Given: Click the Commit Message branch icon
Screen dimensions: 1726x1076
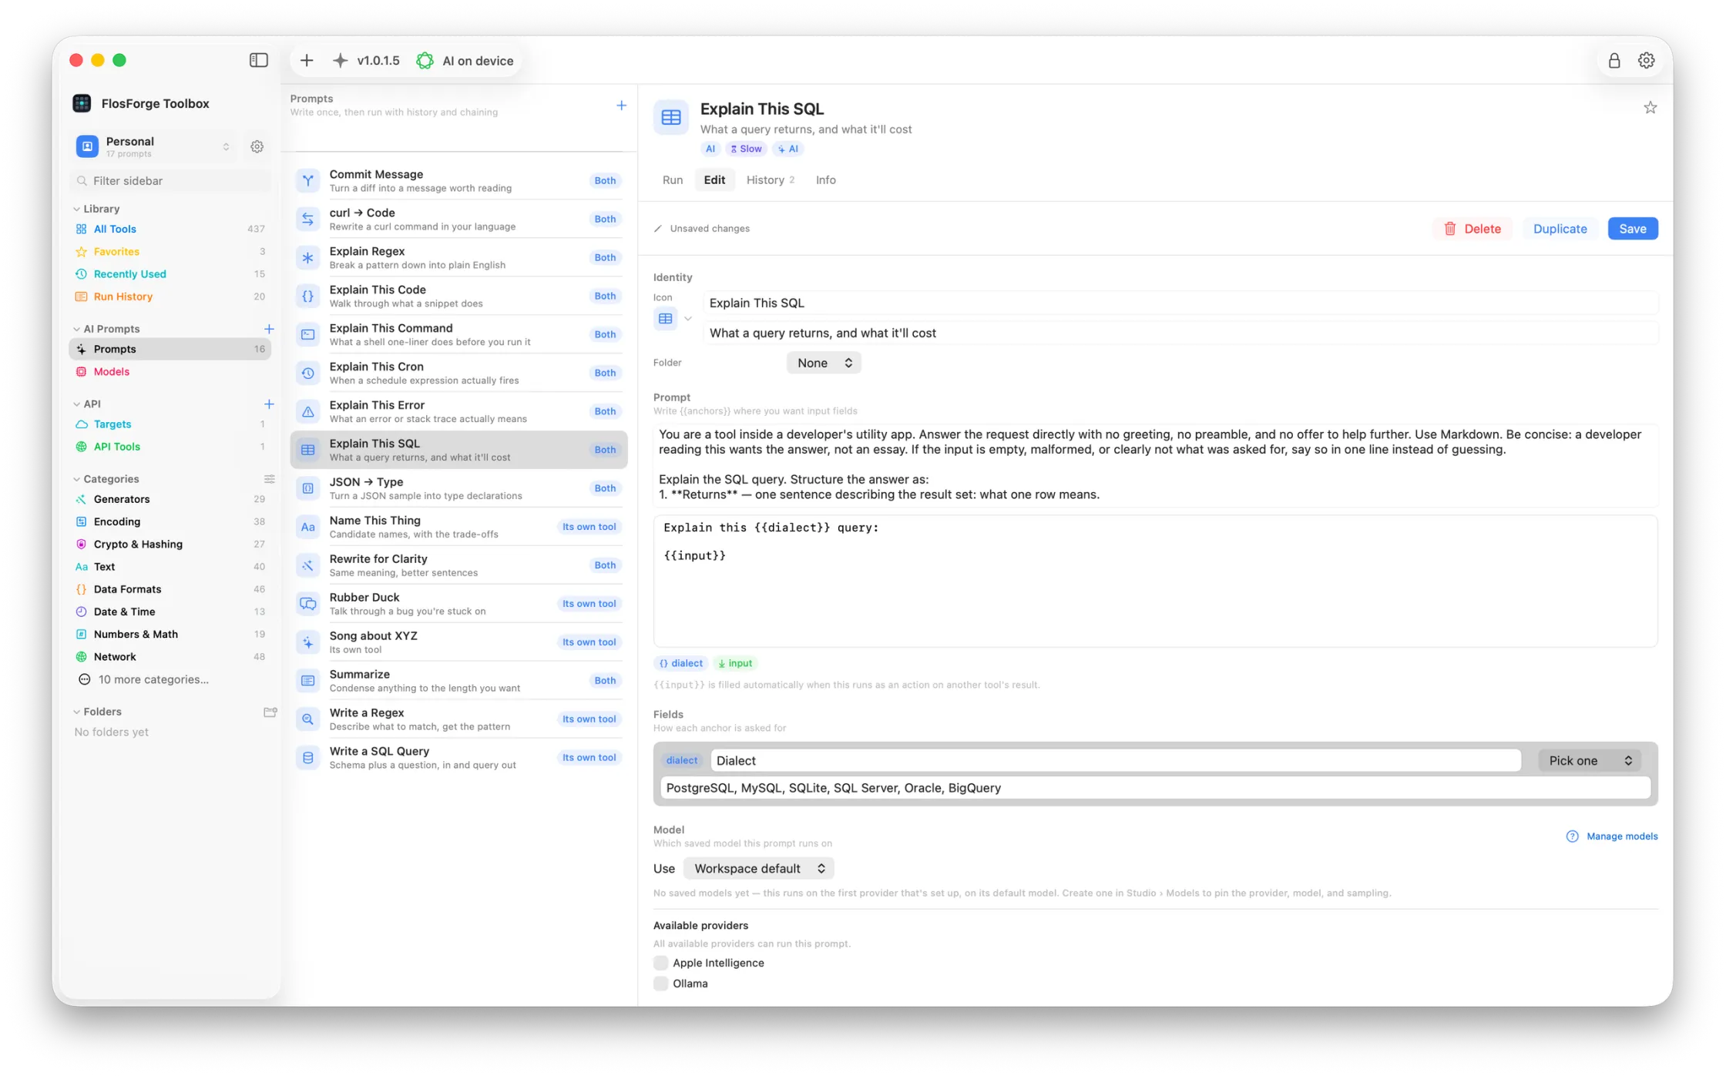Looking at the screenshot, I should coord(308,180).
